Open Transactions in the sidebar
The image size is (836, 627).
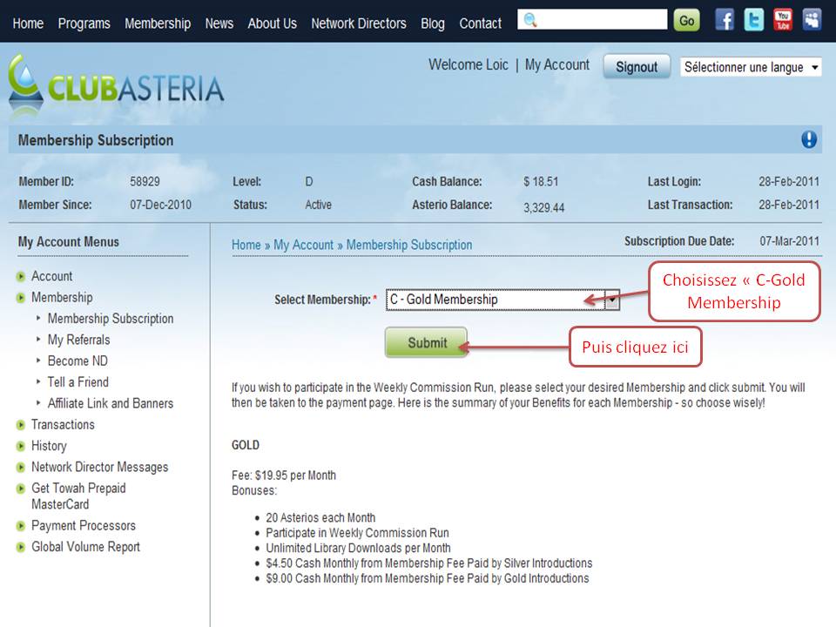point(63,425)
